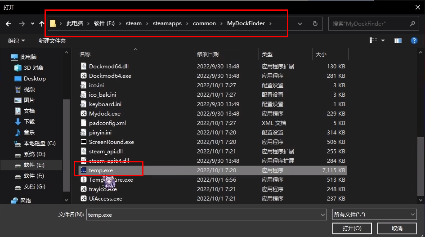The image size is (425, 237).
Task: Click the Back navigation arrow
Action: 8,23
